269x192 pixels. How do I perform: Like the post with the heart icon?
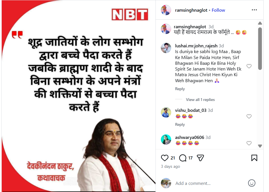pyautogui.click(x=165, y=158)
